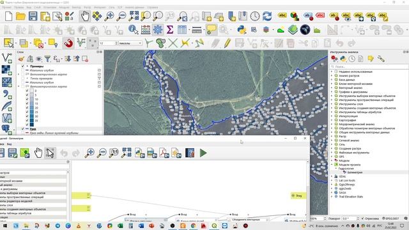Toggle Отрисовка render checkbox in status bar
Viewport: 409px width, 230px height.
[x=363, y=218]
